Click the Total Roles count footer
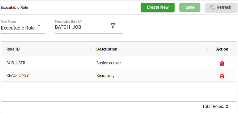The image size is (238, 113). (215, 107)
